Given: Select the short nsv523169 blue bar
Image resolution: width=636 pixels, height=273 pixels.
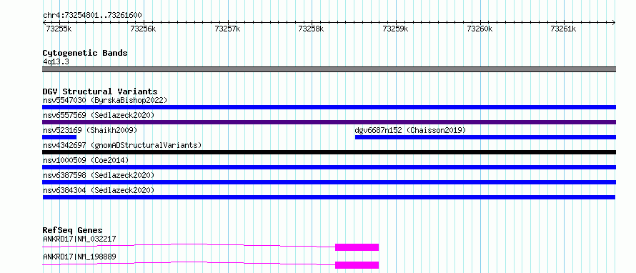Looking at the screenshot, I should pos(59,137).
